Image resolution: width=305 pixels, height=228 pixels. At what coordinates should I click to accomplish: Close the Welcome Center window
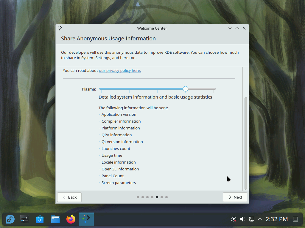(x=244, y=28)
